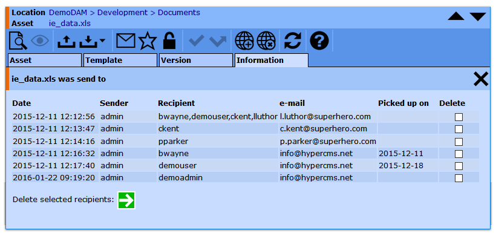Refresh using the circular arrows icon
The height and width of the screenshot is (236, 496).
[x=293, y=41]
